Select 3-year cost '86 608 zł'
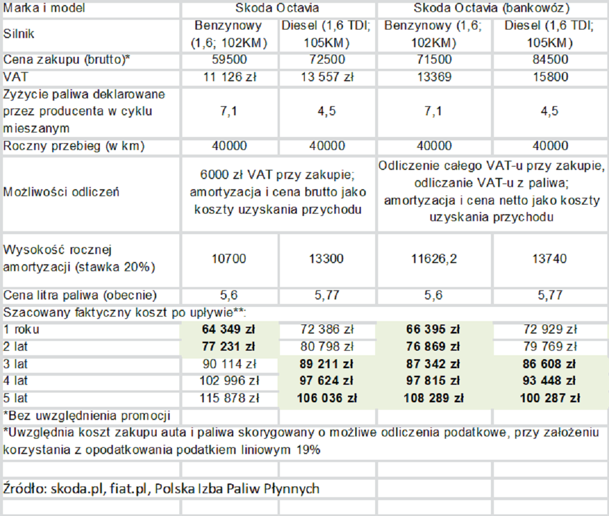Image resolution: width=609 pixels, height=516 pixels. pos(549,364)
